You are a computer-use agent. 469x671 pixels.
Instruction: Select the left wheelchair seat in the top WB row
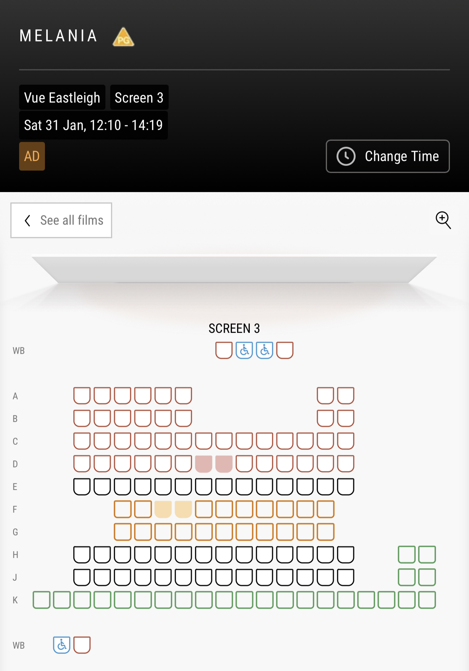pyautogui.click(x=244, y=350)
